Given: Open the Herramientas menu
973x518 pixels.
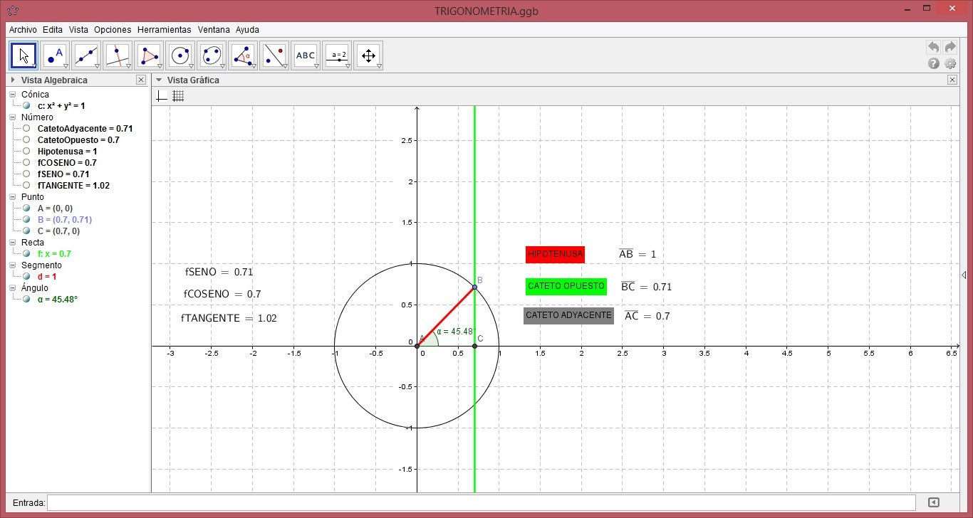Looking at the screenshot, I should (165, 30).
